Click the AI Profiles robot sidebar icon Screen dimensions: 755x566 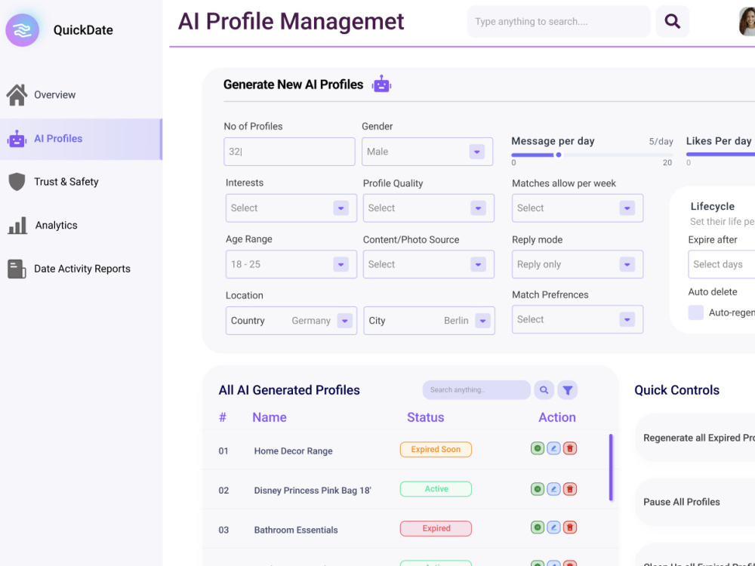17,139
